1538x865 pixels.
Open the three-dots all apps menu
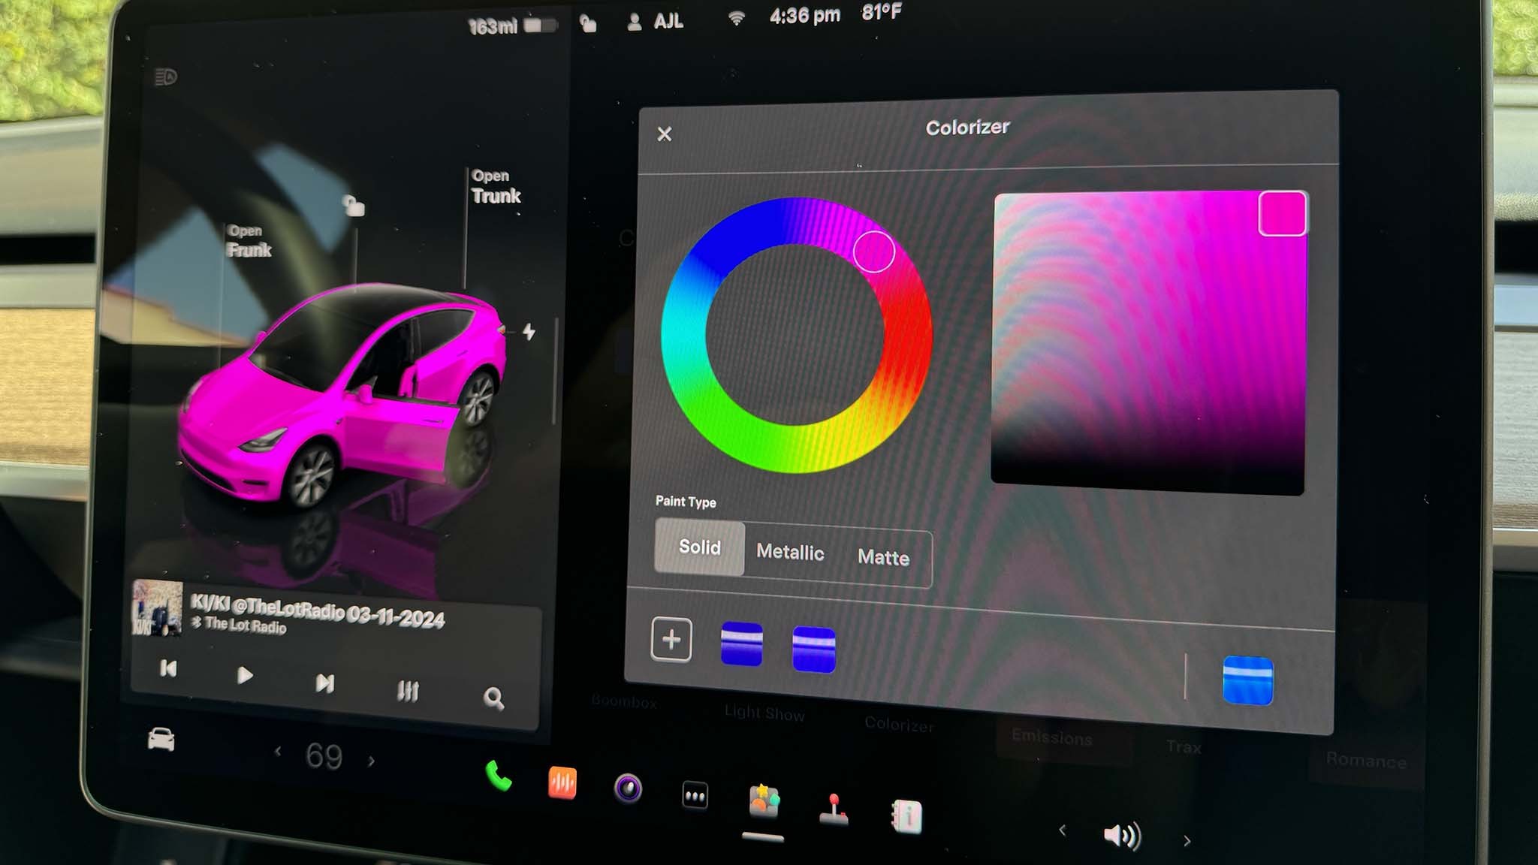click(695, 795)
